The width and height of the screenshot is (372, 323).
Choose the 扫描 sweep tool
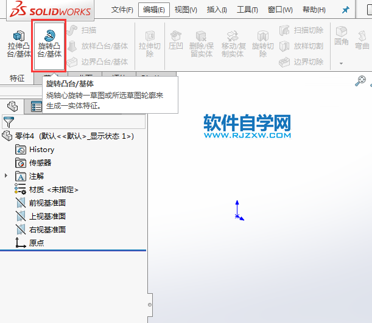click(82, 30)
